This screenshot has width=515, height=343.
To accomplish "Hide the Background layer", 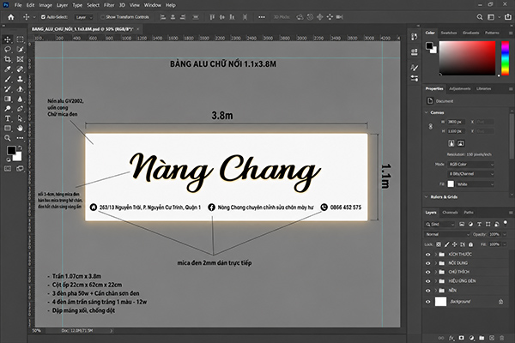I will [427, 302].
